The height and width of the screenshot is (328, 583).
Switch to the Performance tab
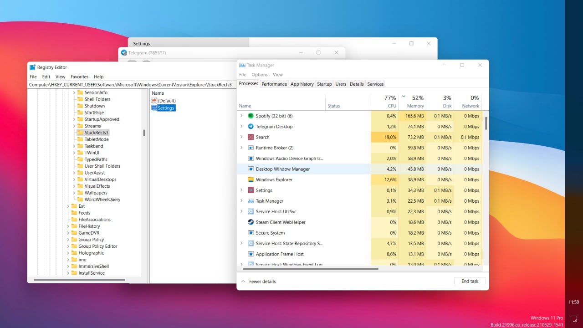pyautogui.click(x=274, y=84)
